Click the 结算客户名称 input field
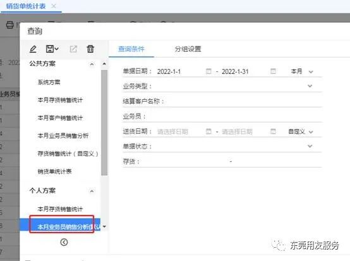Image resolution: width=350 pixels, height=261 pixels. point(243,101)
